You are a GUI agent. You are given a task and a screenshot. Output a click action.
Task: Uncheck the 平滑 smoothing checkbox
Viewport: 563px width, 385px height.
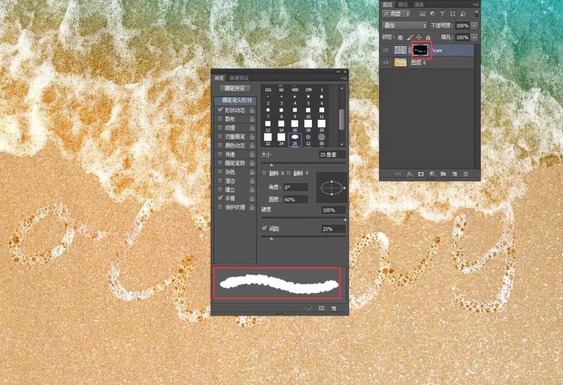pyautogui.click(x=220, y=198)
